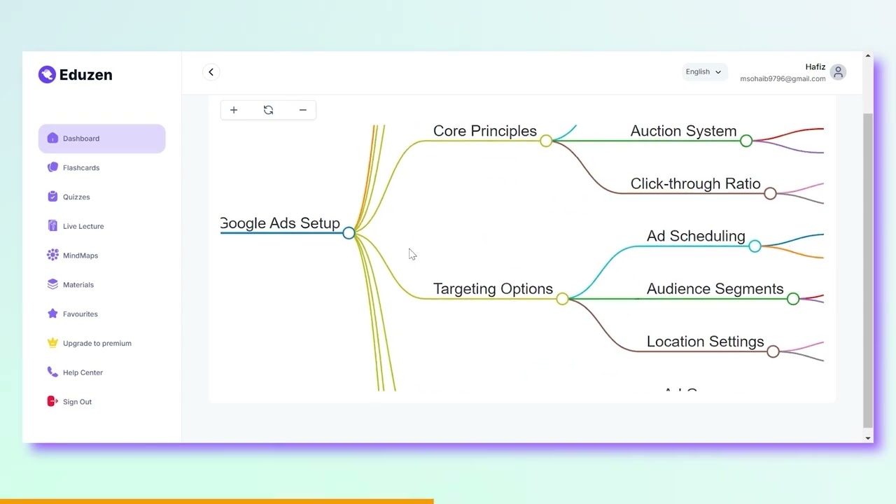Click the Google Ads Setup label
Viewport: 896px width, 504px height.
coord(280,223)
